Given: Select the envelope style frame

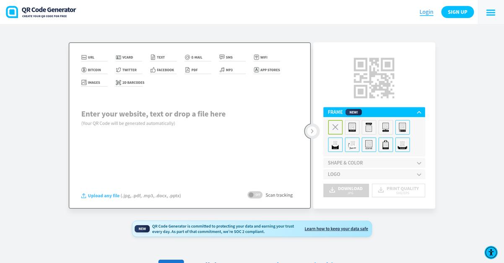Looking at the screenshot, I should pos(335,145).
